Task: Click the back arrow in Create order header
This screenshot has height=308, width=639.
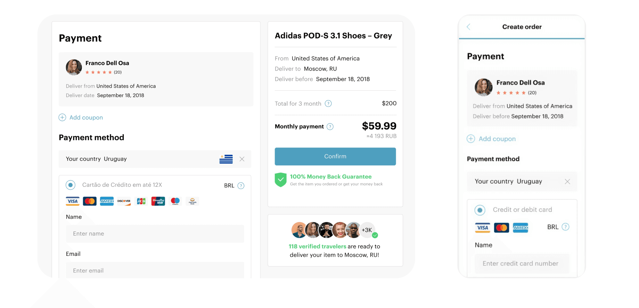Action: 468,27
